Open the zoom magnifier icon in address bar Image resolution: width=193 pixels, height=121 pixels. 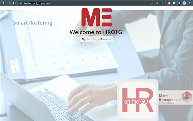[x=152, y=3]
